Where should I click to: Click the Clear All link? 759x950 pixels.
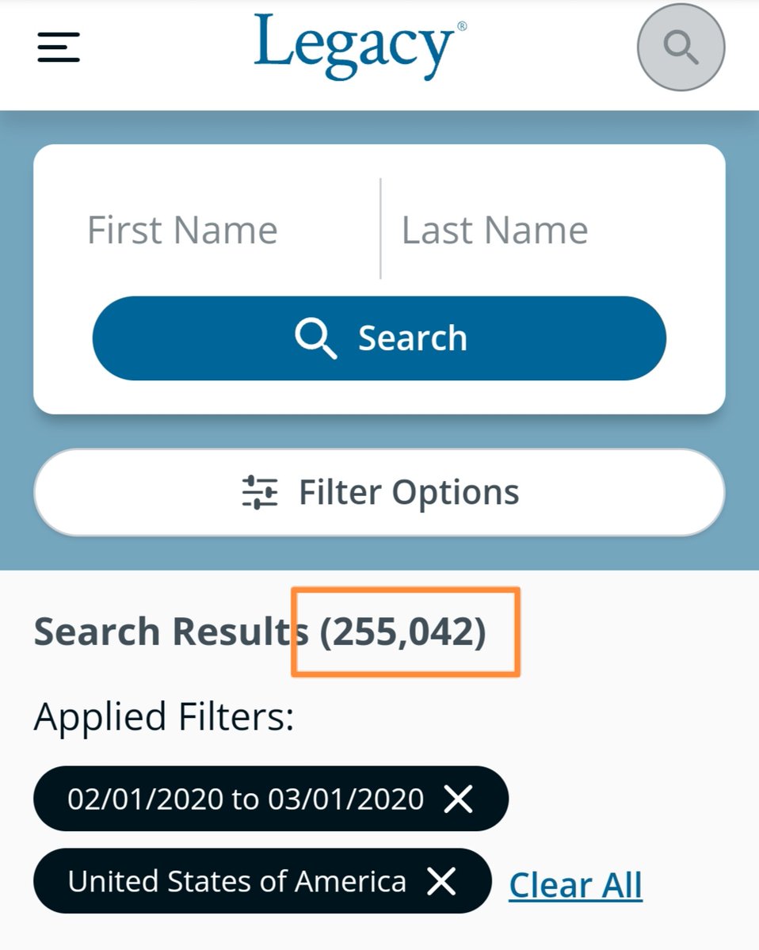tap(575, 885)
